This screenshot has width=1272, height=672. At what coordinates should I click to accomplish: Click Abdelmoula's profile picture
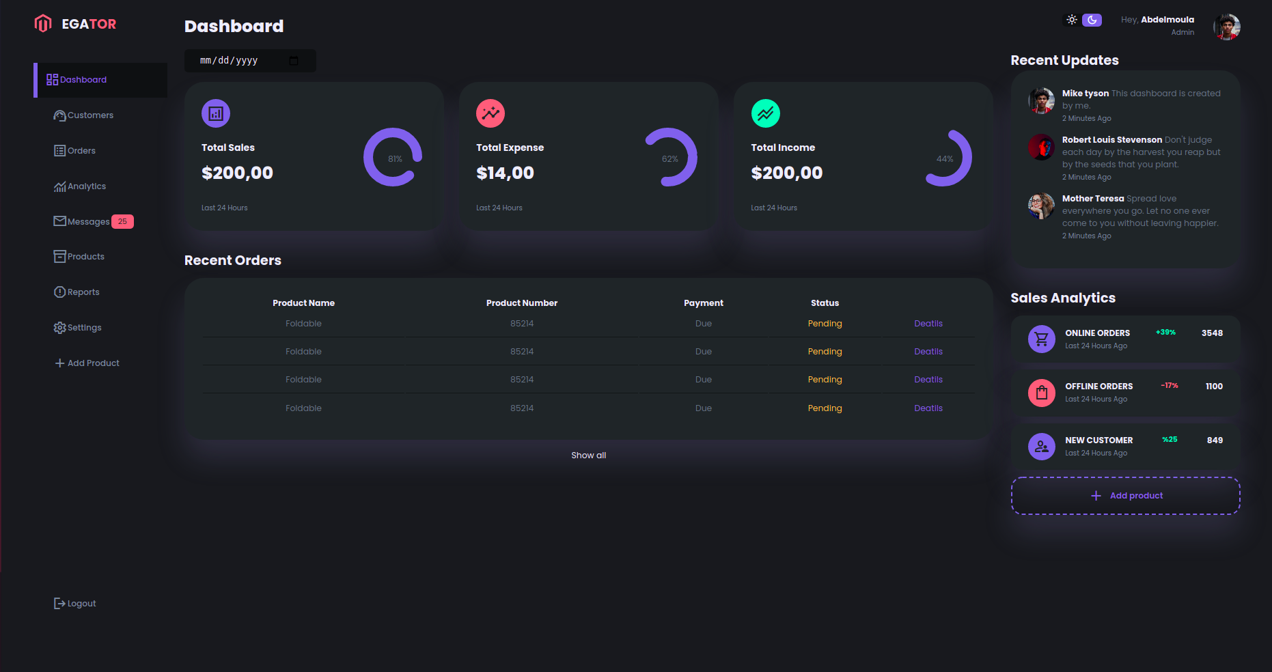[x=1226, y=27]
